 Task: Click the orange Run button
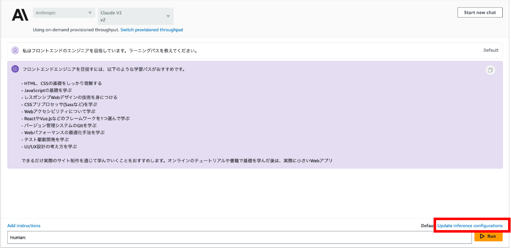click(488, 236)
